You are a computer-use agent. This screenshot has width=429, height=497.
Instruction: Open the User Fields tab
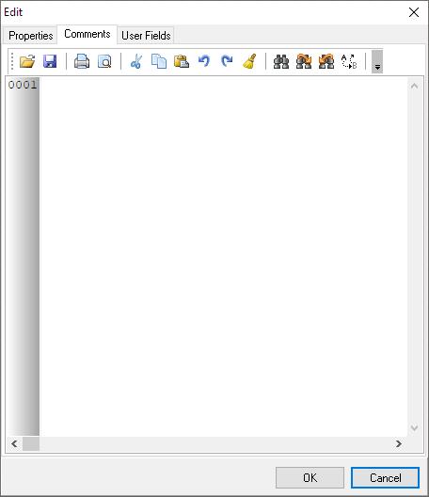[x=146, y=36]
